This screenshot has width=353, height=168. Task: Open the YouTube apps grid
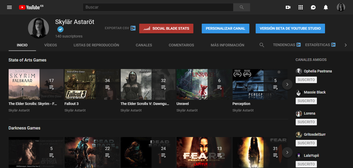301,7
